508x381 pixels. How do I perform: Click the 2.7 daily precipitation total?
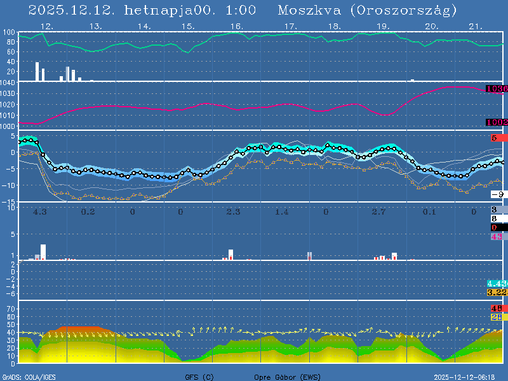pos(378,211)
